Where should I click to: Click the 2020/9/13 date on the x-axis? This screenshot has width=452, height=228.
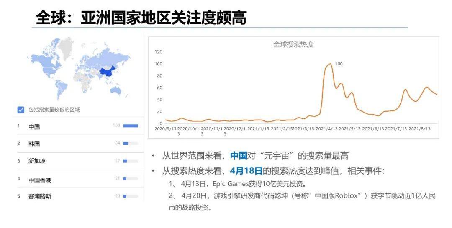point(166,129)
